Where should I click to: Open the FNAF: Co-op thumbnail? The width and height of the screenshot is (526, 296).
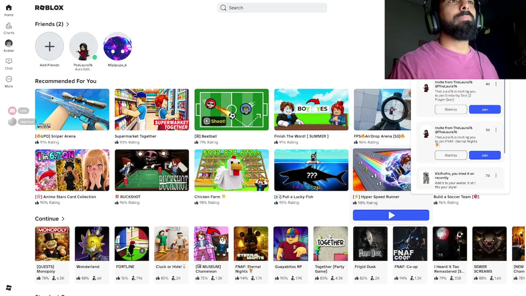[410, 244]
